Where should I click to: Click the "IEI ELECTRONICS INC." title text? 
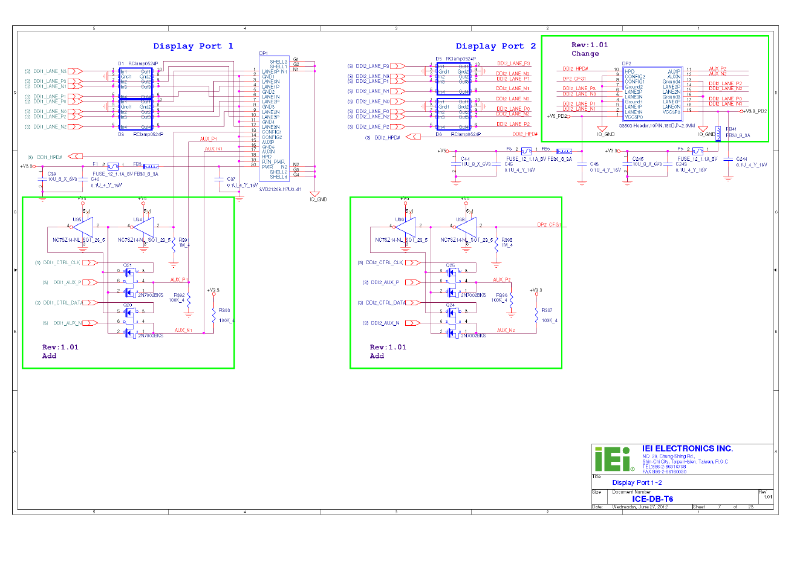coord(688,449)
